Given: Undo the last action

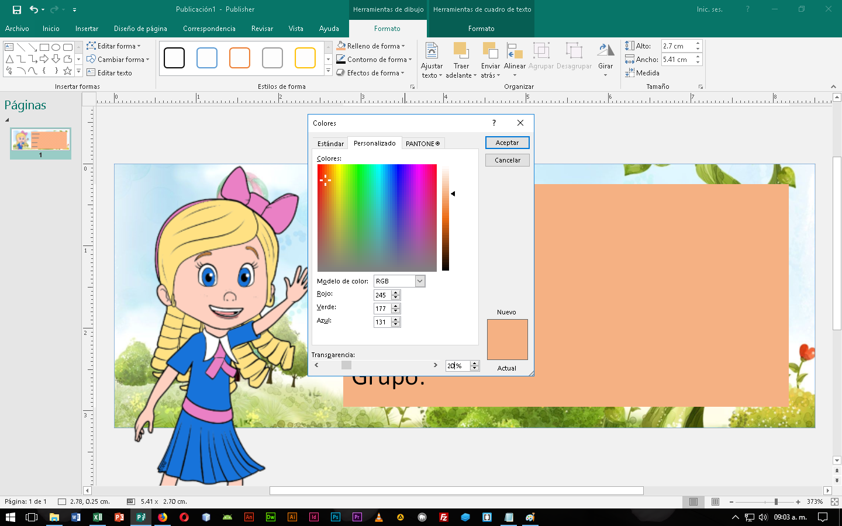Looking at the screenshot, I should point(34,9).
